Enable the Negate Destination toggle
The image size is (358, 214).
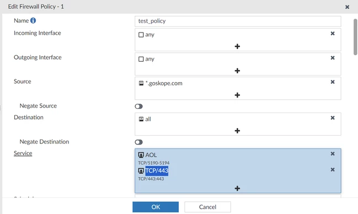click(138, 142)
